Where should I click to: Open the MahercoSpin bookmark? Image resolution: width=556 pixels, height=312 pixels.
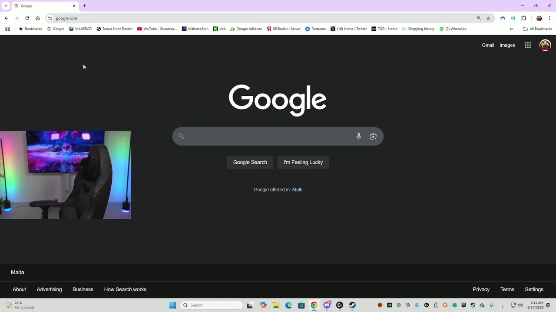195,29
